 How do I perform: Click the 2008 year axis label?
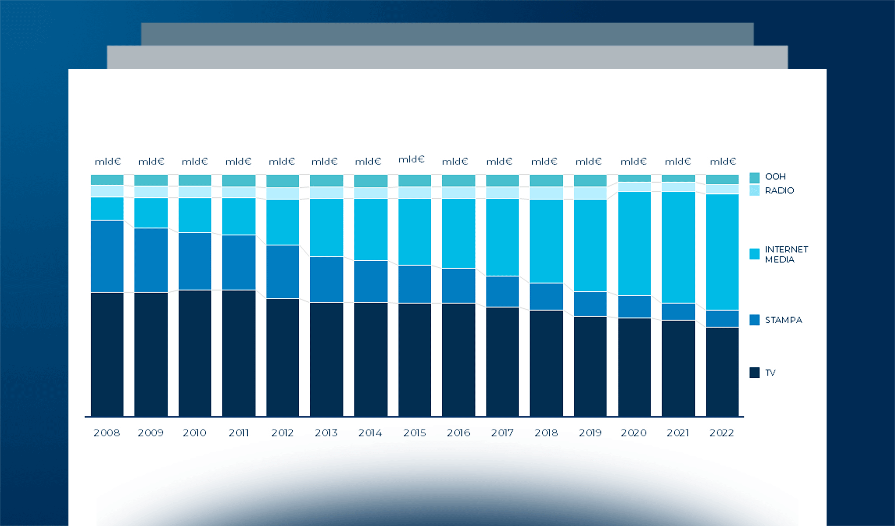click(107, 433)
